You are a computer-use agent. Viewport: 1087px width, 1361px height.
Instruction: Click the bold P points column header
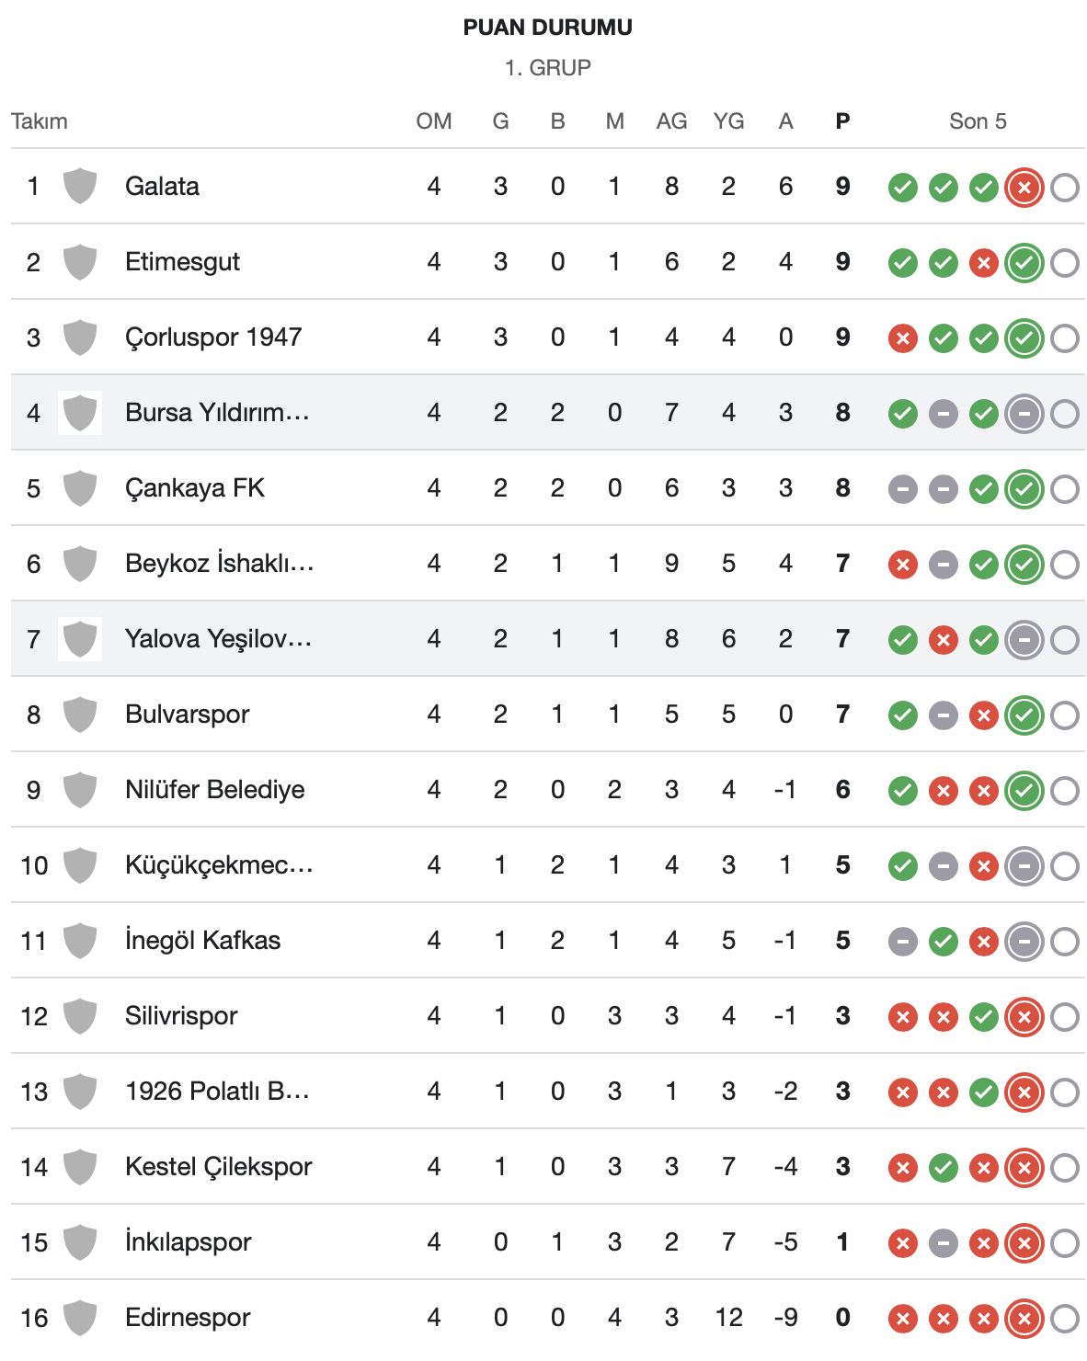[842, 121]
